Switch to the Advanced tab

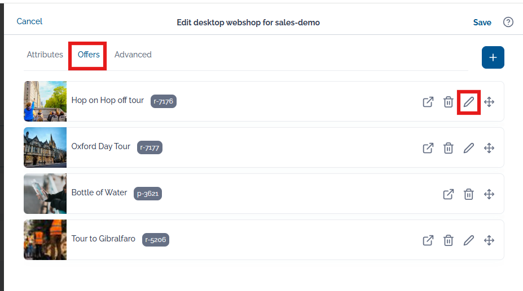pyautogui.click(x=133, y=55)
